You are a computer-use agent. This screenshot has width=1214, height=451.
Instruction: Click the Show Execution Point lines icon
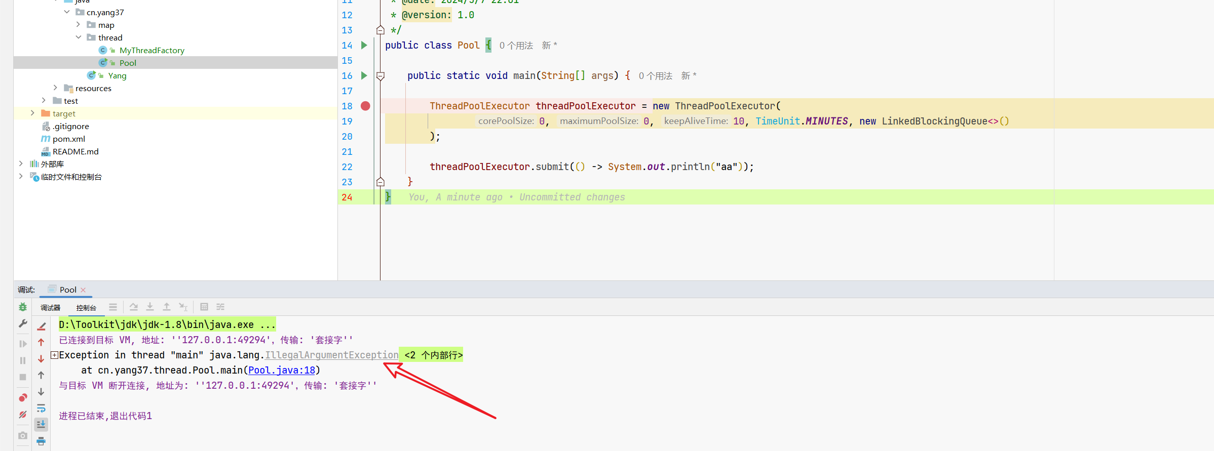[x=113, y=307]
